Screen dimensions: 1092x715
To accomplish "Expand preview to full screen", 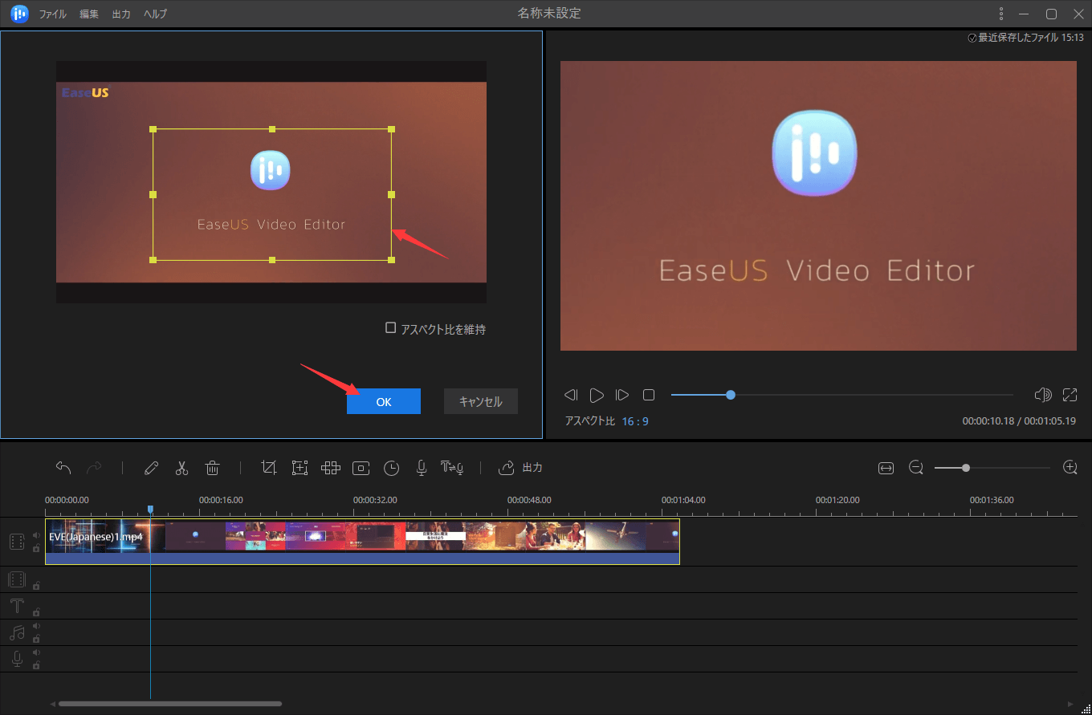I will click(x=1070, y=395).
